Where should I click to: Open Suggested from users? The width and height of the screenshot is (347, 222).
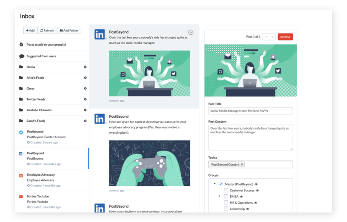tap(52, 56)
